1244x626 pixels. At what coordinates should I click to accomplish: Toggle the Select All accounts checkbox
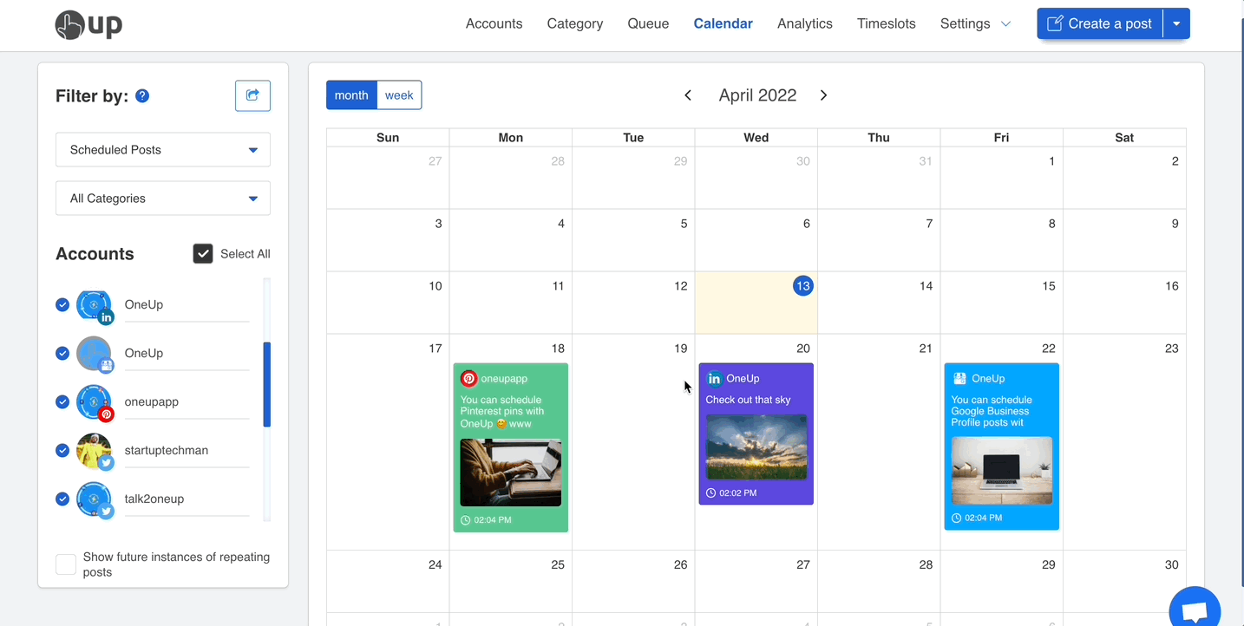coord(203,254)
